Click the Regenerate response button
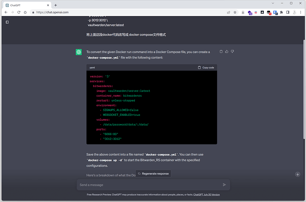The width and height of the screenshot is (306, 202). [x=153, y=174]
